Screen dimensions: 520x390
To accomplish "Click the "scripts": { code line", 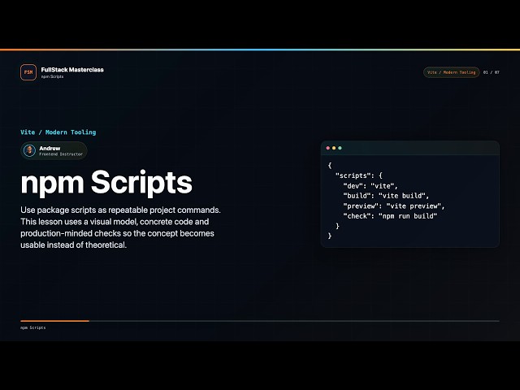I will click(359, 175).
